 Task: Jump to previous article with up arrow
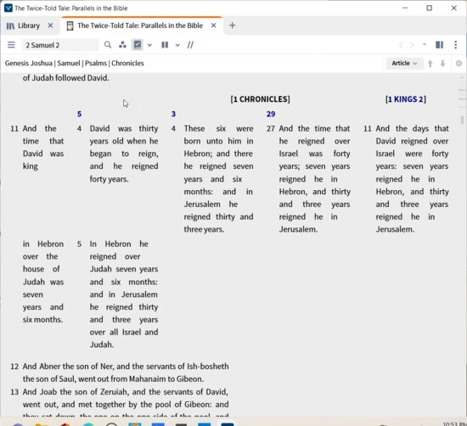(430, 64)
